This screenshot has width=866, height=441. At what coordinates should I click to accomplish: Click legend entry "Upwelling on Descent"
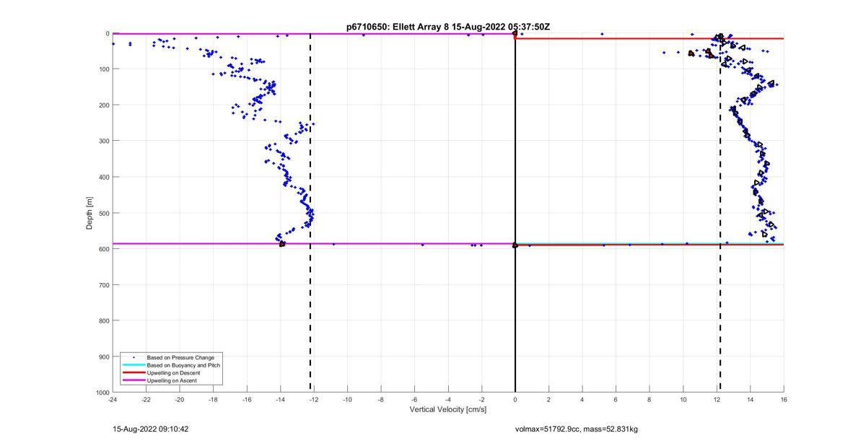[174, 372]
